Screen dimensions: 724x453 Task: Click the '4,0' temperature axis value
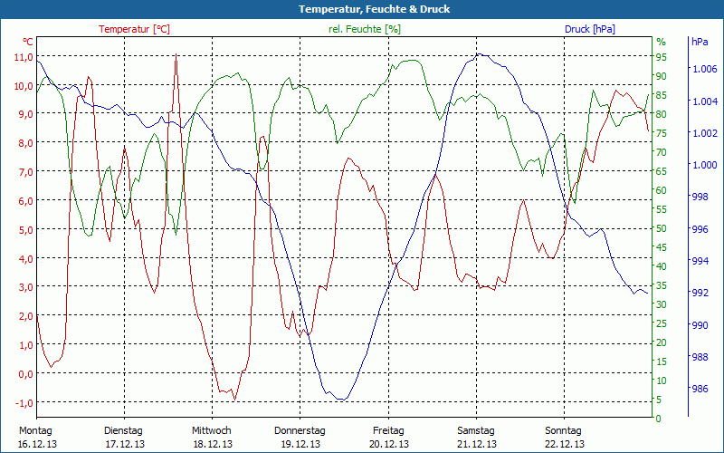[x=25, y=259]
